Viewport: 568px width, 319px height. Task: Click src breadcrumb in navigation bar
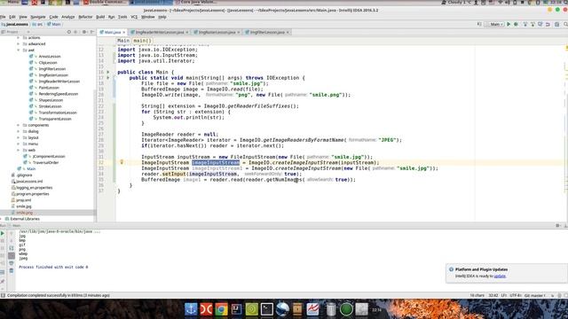click(x=37, y=24)
